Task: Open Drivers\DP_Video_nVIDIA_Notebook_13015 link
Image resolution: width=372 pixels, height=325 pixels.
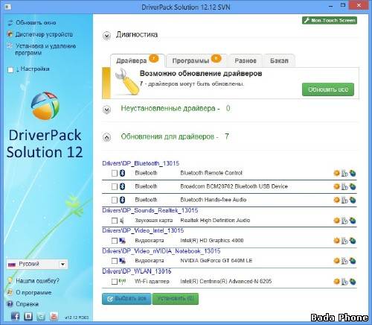Action: pos(161,251)
